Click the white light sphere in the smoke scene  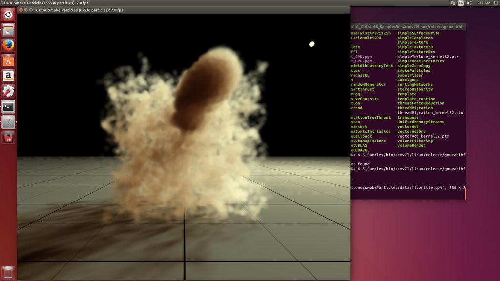tap(312, 44)
